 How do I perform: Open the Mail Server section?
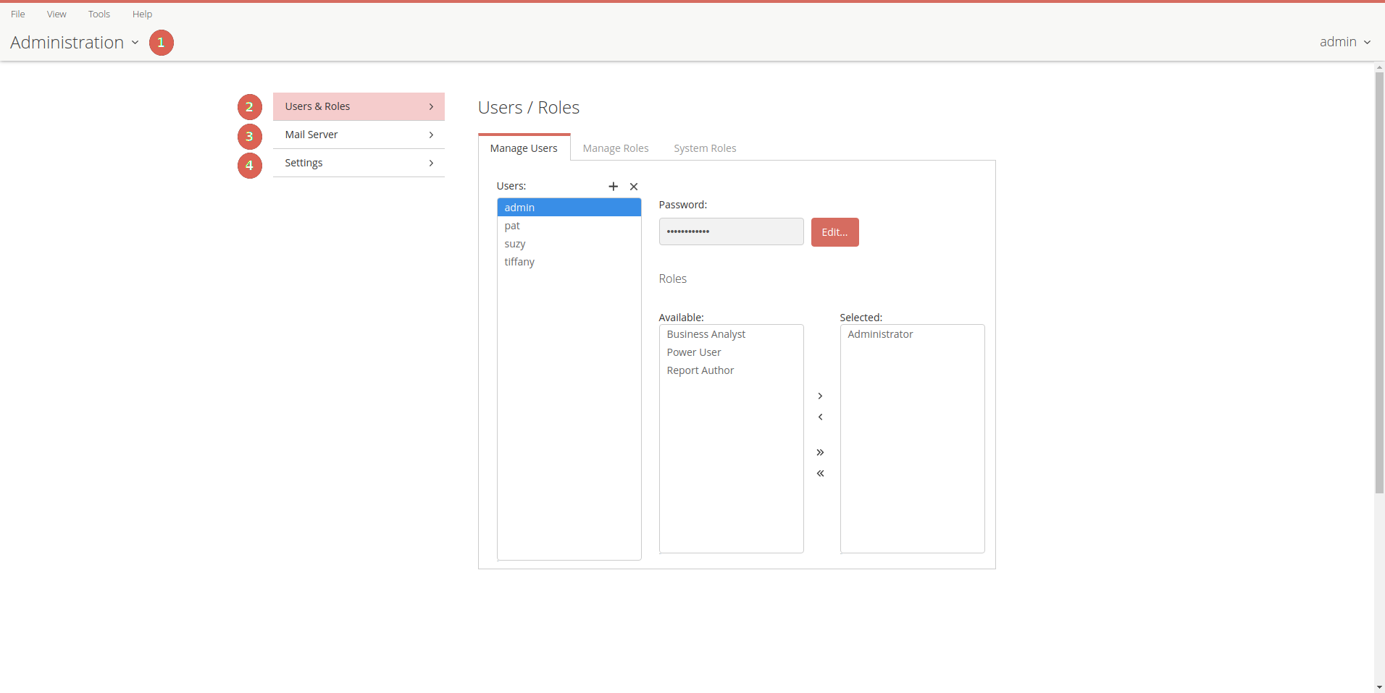click(x=359, y=135)
